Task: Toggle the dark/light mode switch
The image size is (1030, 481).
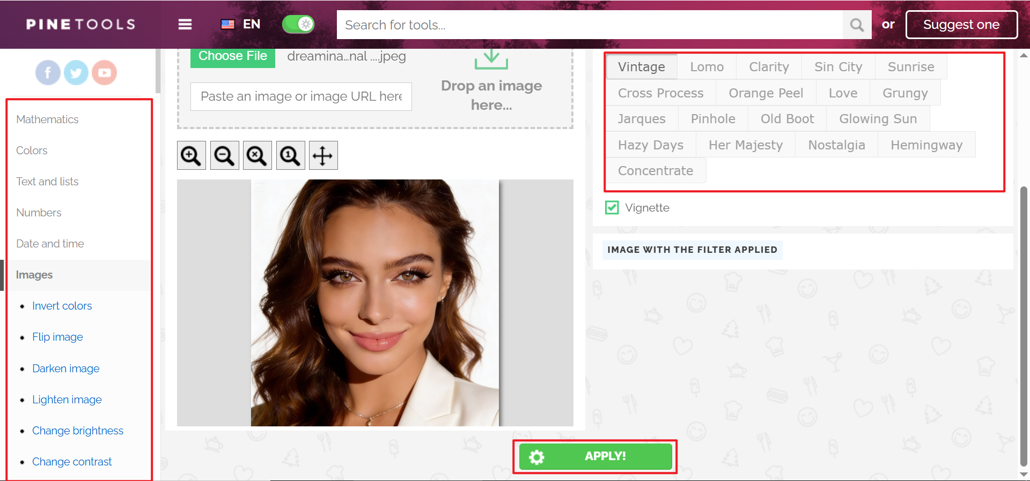Action: 298,24
